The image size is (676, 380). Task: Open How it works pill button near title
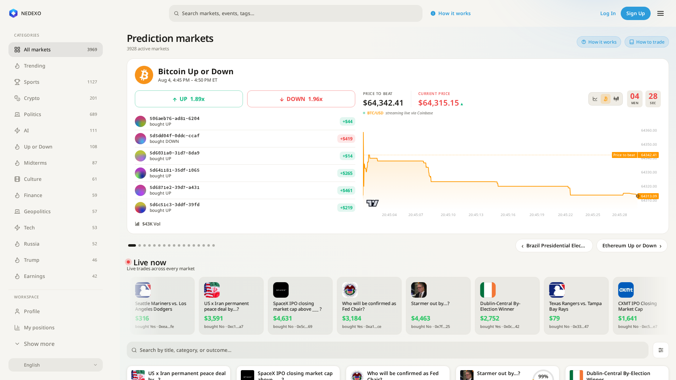pyautogui.click(x=599, y=42)
